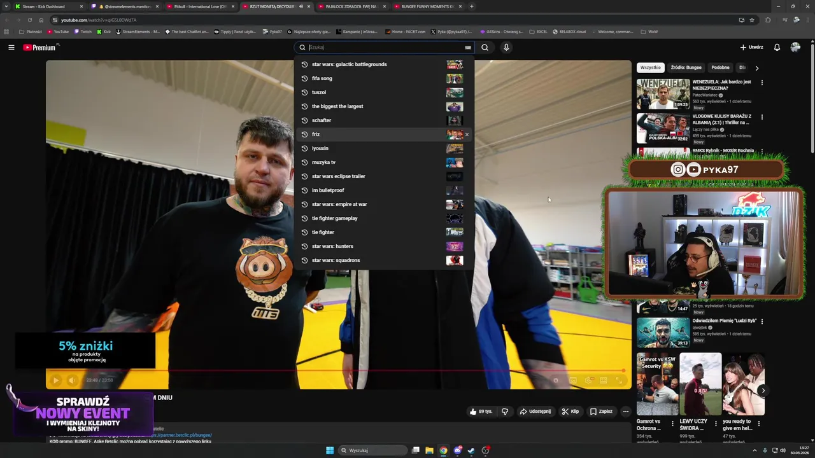Screen dimensions: 815x458
Task: Open new browser tab with plus
Action: click(x=471, y=6)
